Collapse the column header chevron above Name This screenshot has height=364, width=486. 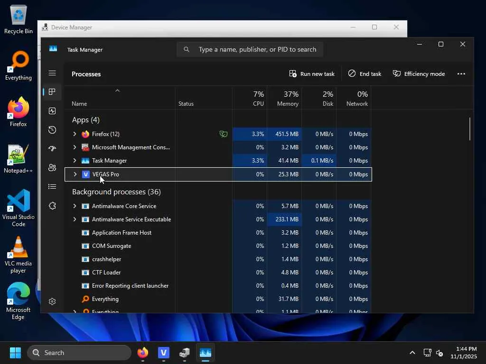[118, 91]
